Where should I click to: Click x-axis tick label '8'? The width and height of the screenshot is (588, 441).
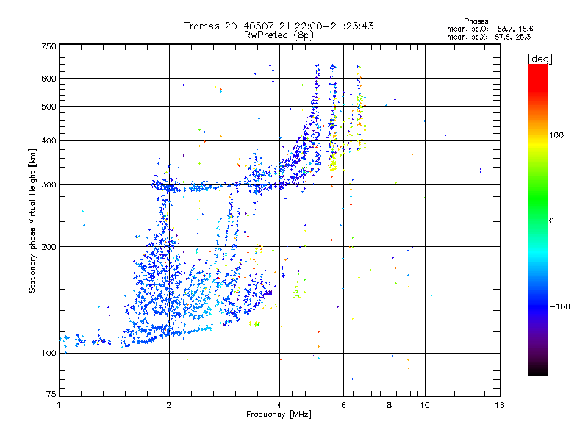click(x=390, y=405)
